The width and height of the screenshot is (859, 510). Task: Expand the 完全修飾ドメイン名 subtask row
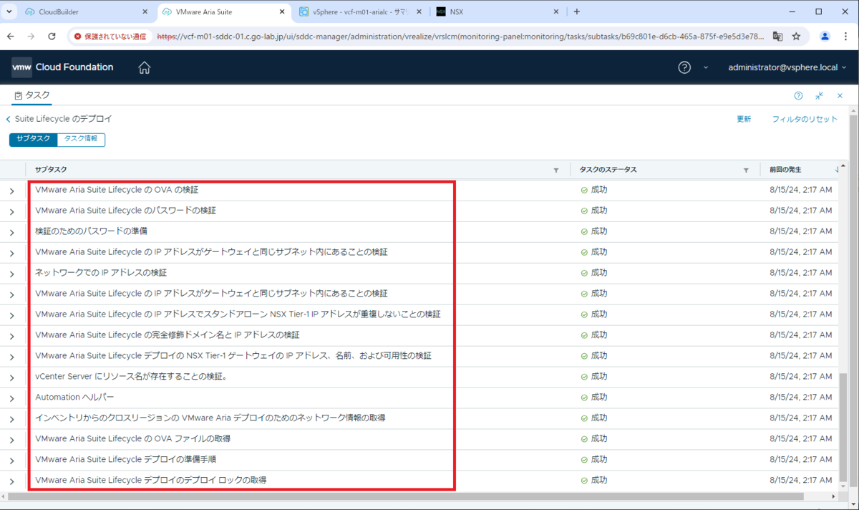point(12,336)
